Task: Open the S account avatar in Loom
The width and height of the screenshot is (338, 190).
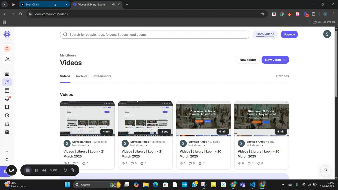Action: click(x=327, y=34)
